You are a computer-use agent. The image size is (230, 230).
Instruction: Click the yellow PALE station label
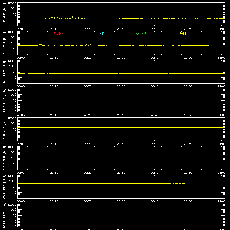pos(183,34)
